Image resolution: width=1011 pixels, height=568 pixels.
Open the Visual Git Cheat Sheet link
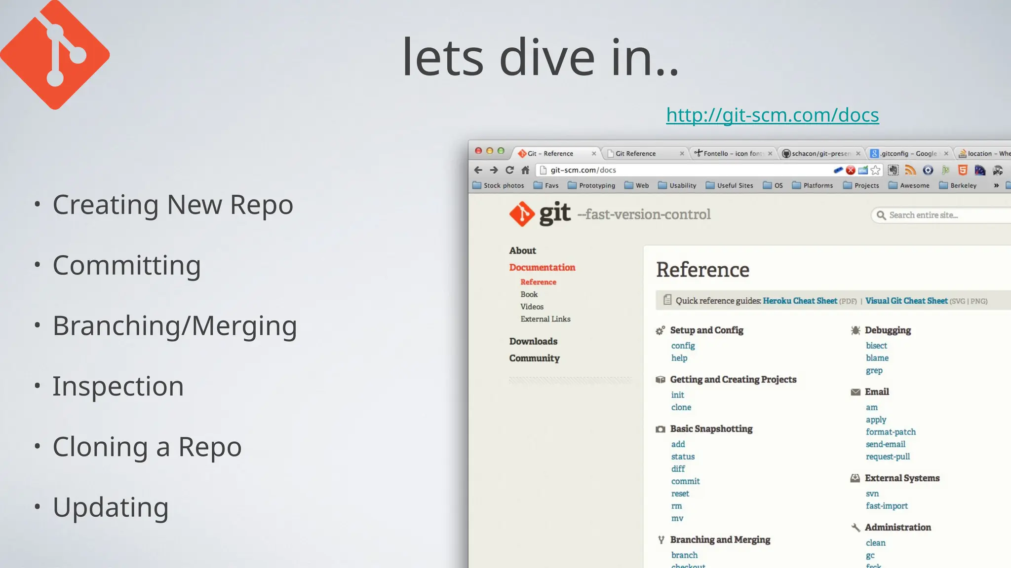tap(906, 301)
